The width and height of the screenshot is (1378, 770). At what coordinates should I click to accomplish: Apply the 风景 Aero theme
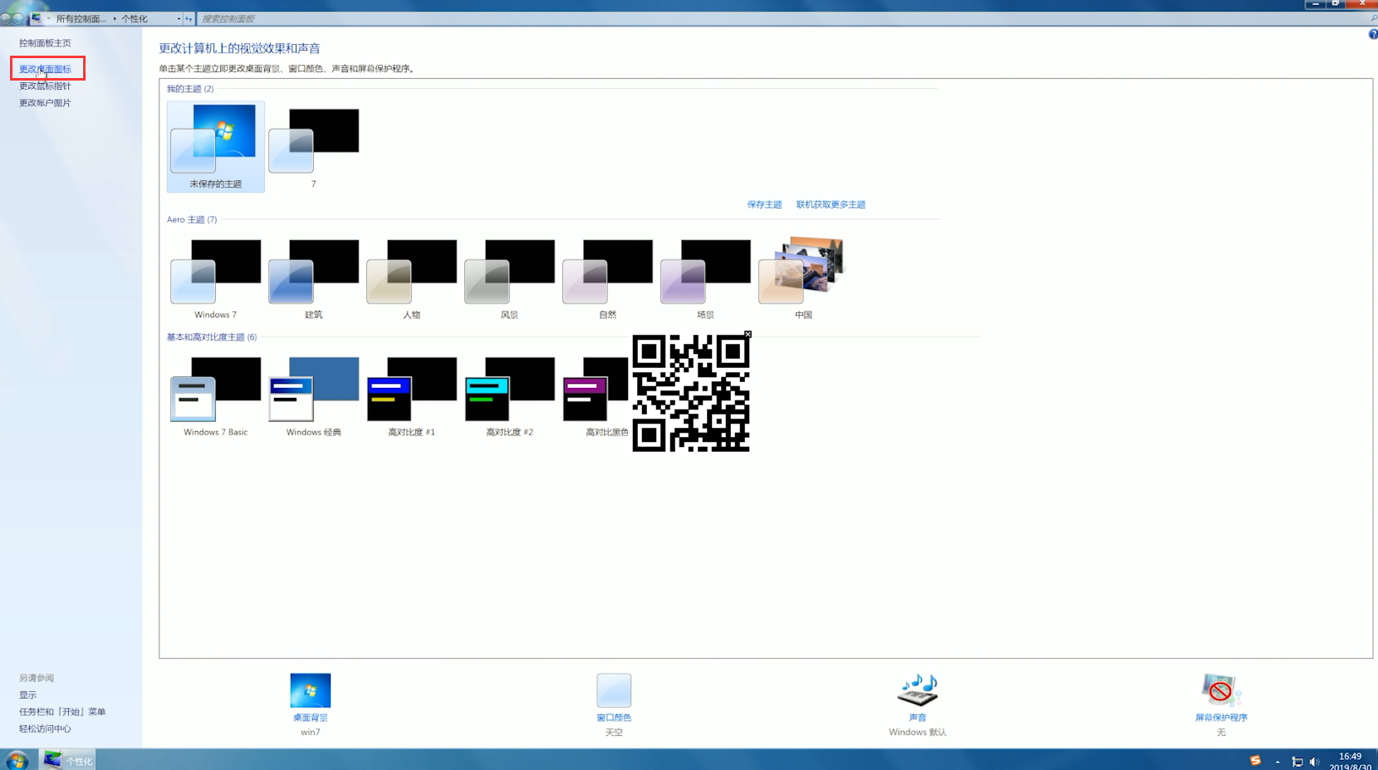click(510, 278)
